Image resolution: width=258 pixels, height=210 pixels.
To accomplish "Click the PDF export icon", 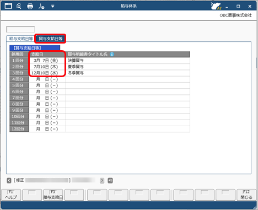I will (41, 6).
